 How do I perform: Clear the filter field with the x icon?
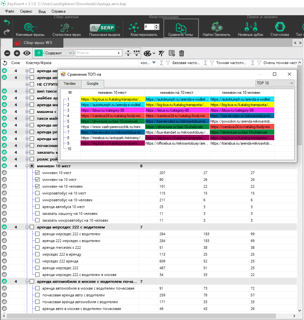click(119, 53)
